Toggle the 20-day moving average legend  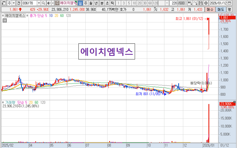pos(56,15)
